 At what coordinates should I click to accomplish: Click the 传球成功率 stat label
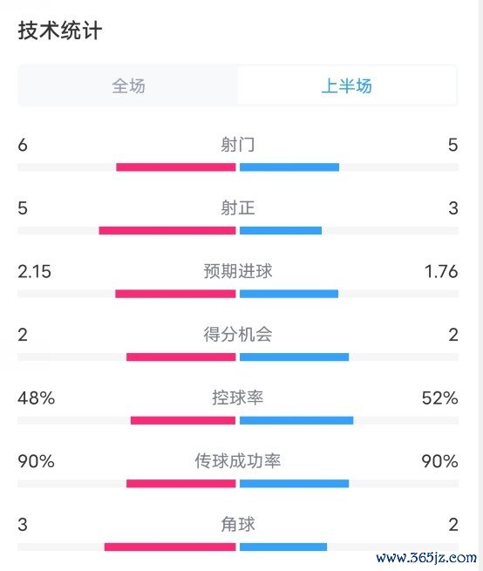click(237, 461)
